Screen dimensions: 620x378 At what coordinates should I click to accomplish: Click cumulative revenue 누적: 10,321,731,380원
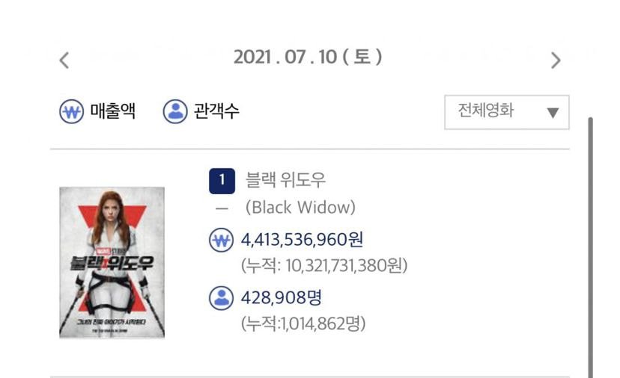click(324, 265)
